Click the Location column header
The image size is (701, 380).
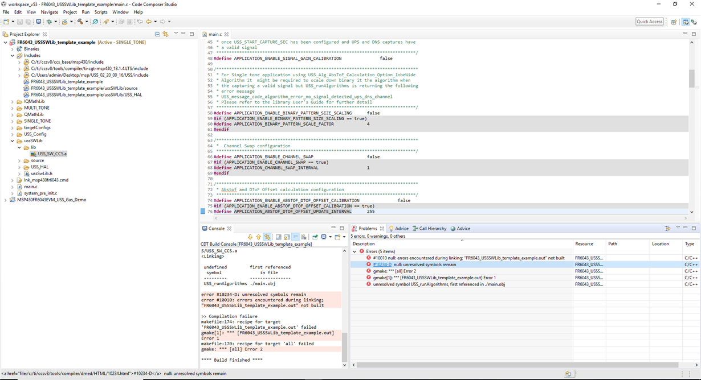pyautogui.click(x=666, y=243)
